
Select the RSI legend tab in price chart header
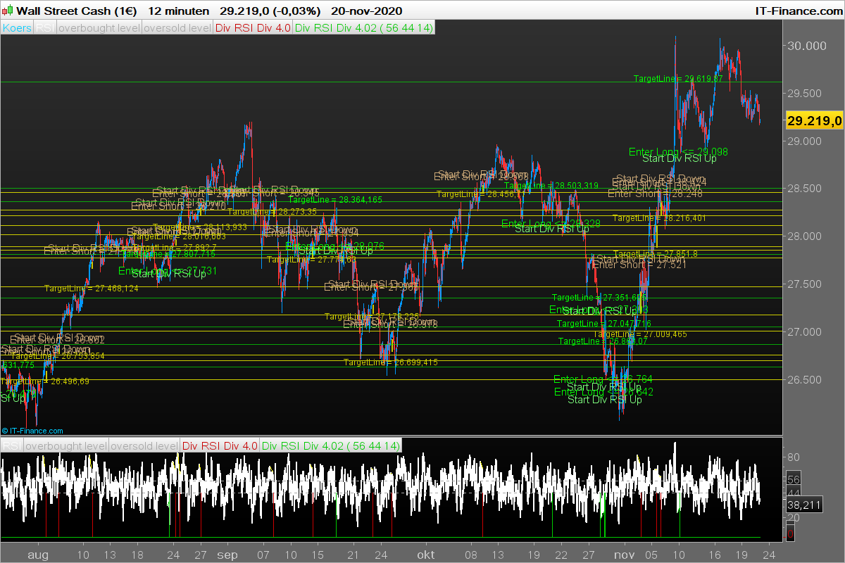pyautogui.click(x=45, y=28)
